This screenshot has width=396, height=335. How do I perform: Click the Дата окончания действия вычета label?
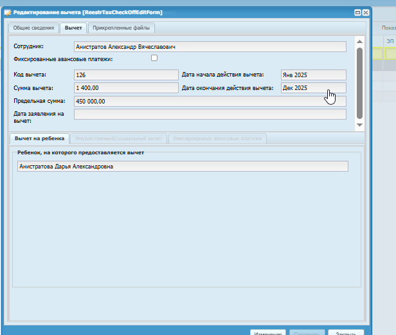pyautogui.click(x=228, y=88)
